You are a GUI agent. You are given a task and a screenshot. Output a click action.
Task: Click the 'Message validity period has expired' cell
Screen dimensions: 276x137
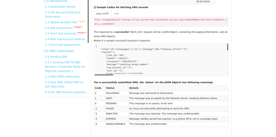coord(179,119)
